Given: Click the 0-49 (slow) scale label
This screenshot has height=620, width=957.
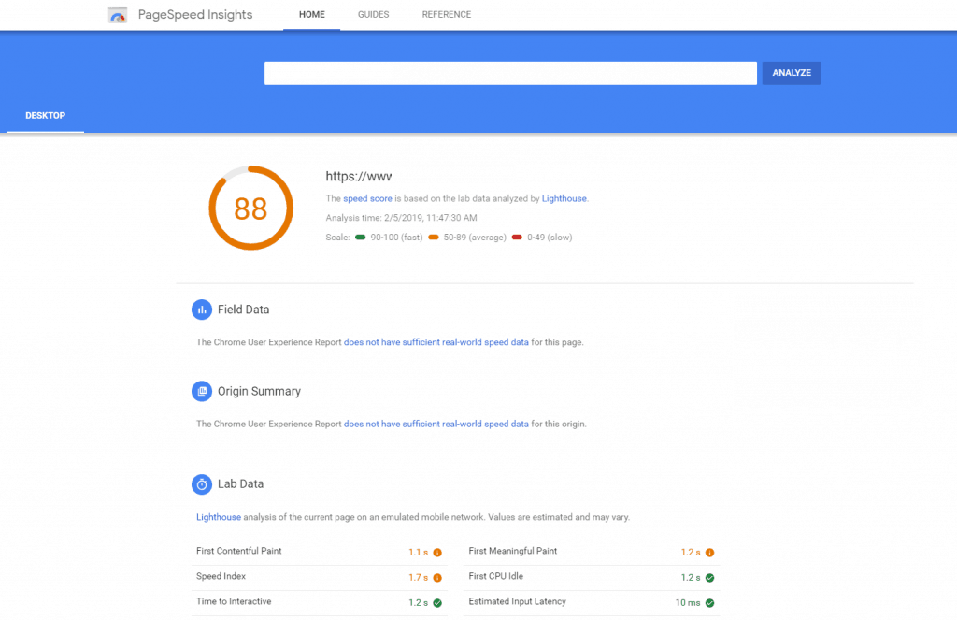Looking at the screenshot, I should click(x=550, y=238).
